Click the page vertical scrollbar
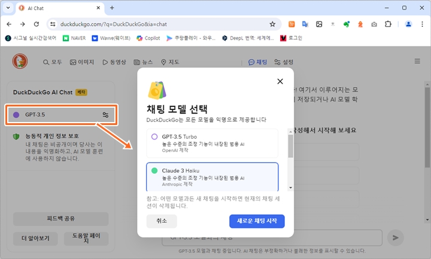The width and height of the screenshot is (431, 259). pyautogui.click(x=427, y=126)
